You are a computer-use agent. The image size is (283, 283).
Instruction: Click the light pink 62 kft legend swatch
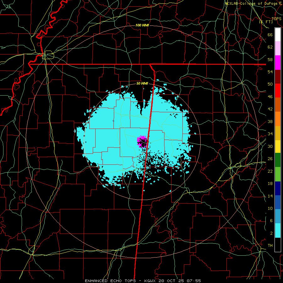[278, 48]
